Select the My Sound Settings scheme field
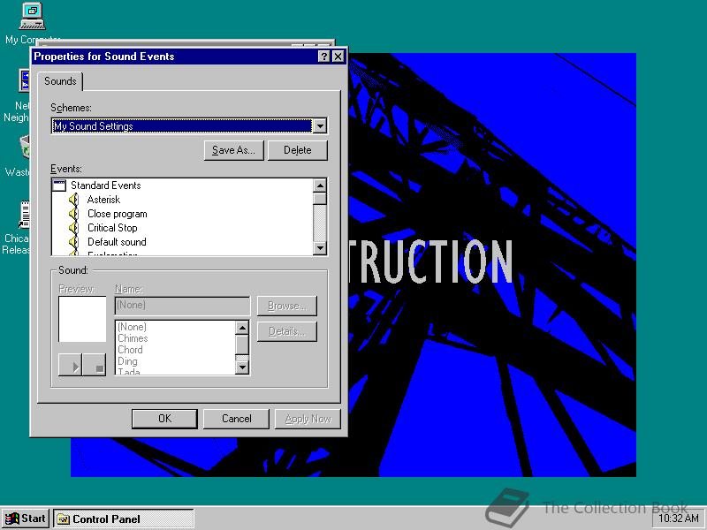Viewport: 707px width, 530px height. 182,125
